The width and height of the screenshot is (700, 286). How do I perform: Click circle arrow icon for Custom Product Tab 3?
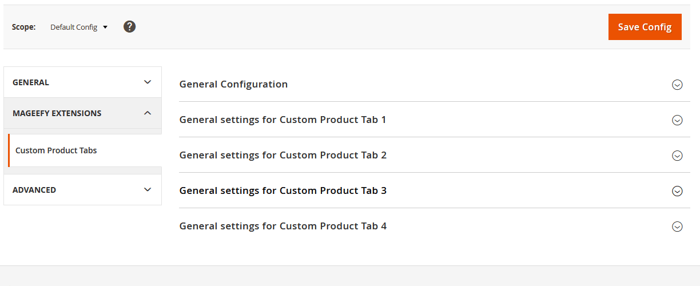(677, 191)
